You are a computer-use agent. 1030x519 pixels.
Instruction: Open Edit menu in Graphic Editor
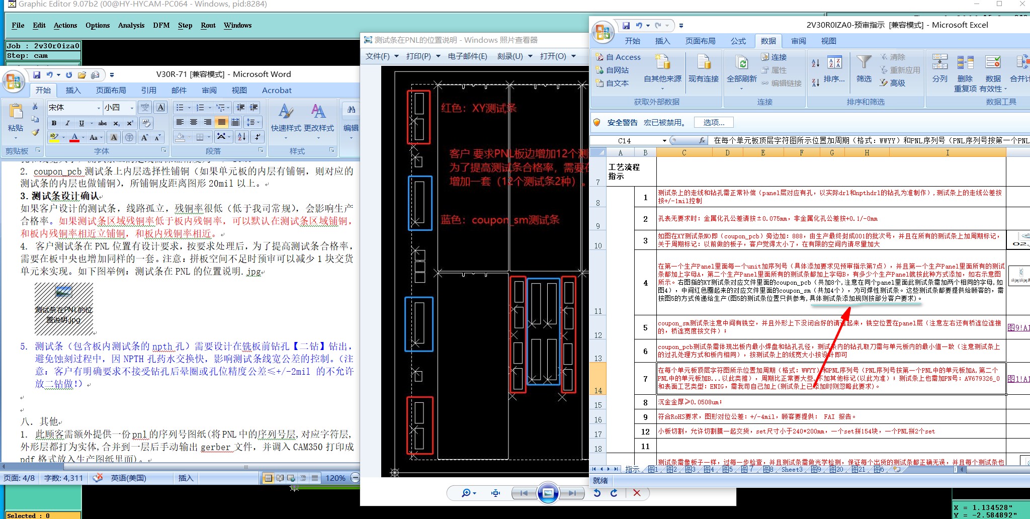[x=39, y=25]
